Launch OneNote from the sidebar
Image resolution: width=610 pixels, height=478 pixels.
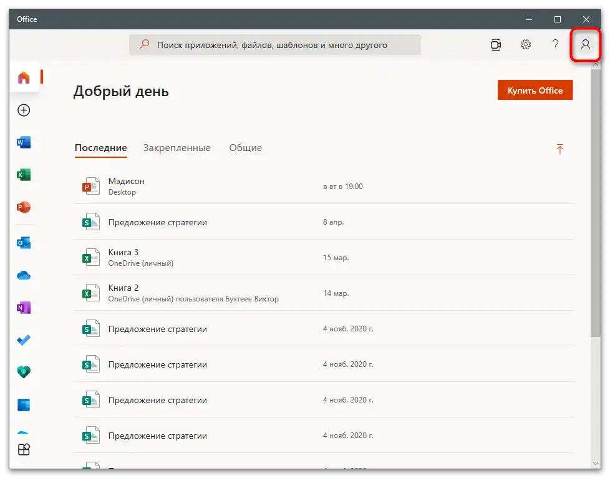pyautogui.click(x=24, y=308)
